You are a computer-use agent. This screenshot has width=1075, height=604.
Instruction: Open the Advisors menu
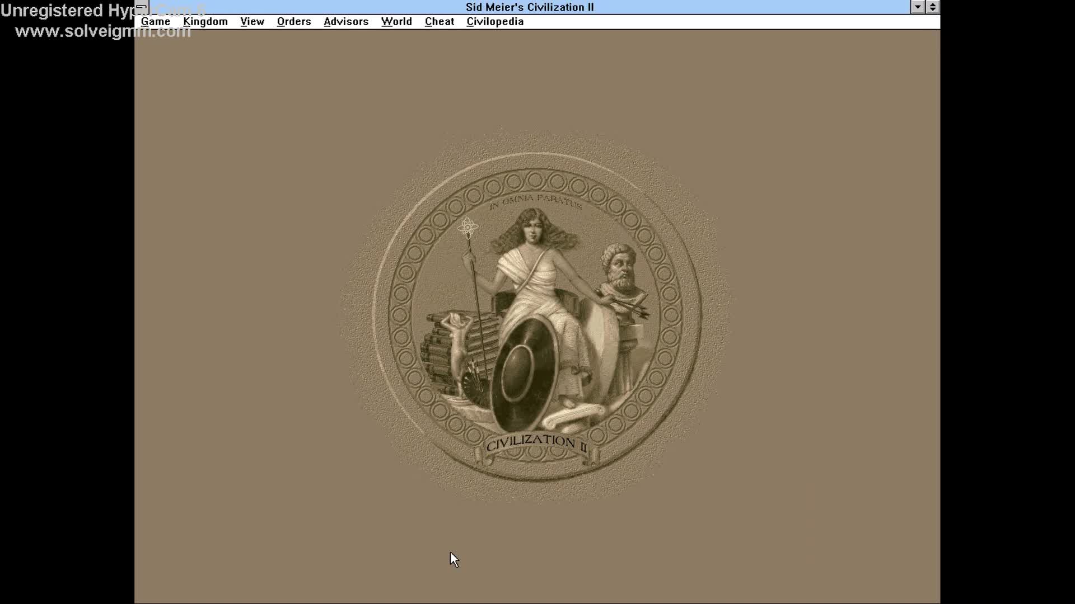(x=346, y=21)
